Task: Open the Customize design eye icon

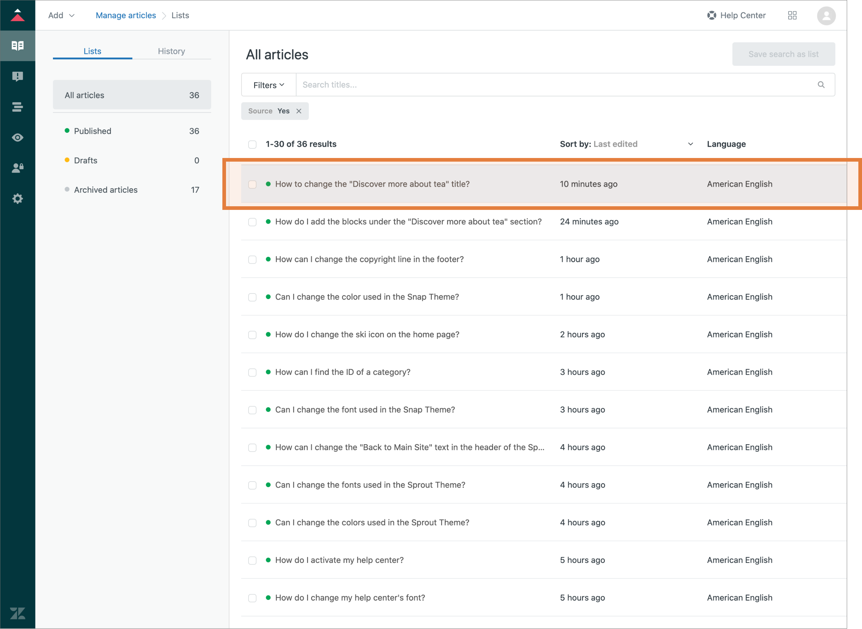Action: click(x=18, y=138)
